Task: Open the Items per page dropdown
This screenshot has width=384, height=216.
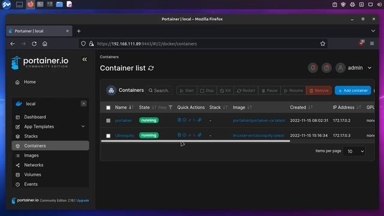Action: (x=355, y=151)
